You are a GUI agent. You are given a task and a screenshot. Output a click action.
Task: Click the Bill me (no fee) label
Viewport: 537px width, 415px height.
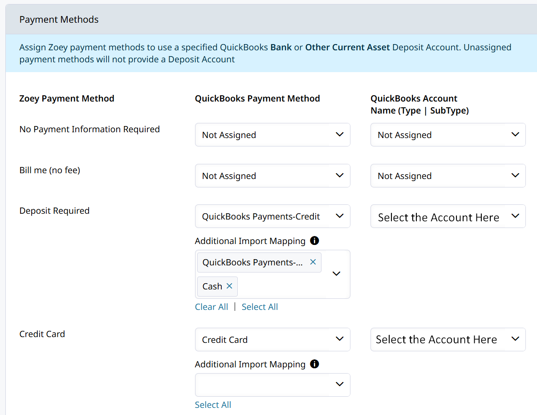point(50,170)
